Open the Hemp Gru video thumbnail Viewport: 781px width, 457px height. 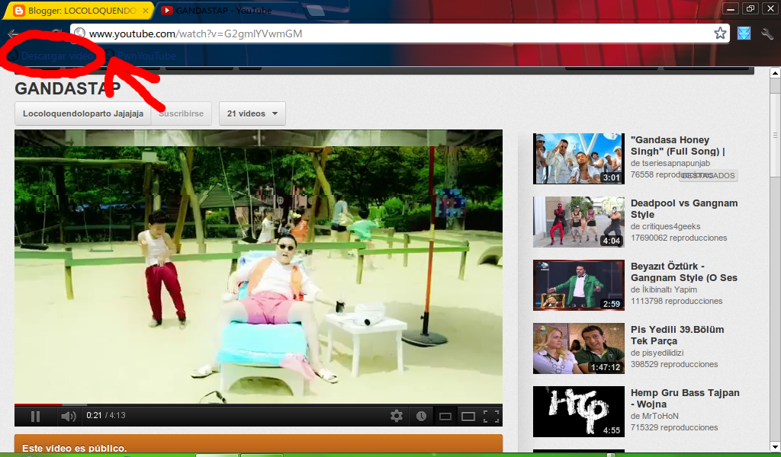[x=578, y=411]
